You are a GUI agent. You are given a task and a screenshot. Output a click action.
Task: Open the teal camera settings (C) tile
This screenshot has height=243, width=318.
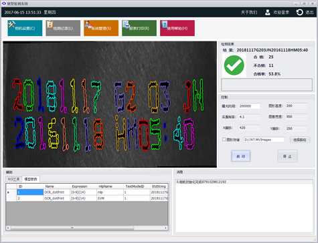(25, 28)
